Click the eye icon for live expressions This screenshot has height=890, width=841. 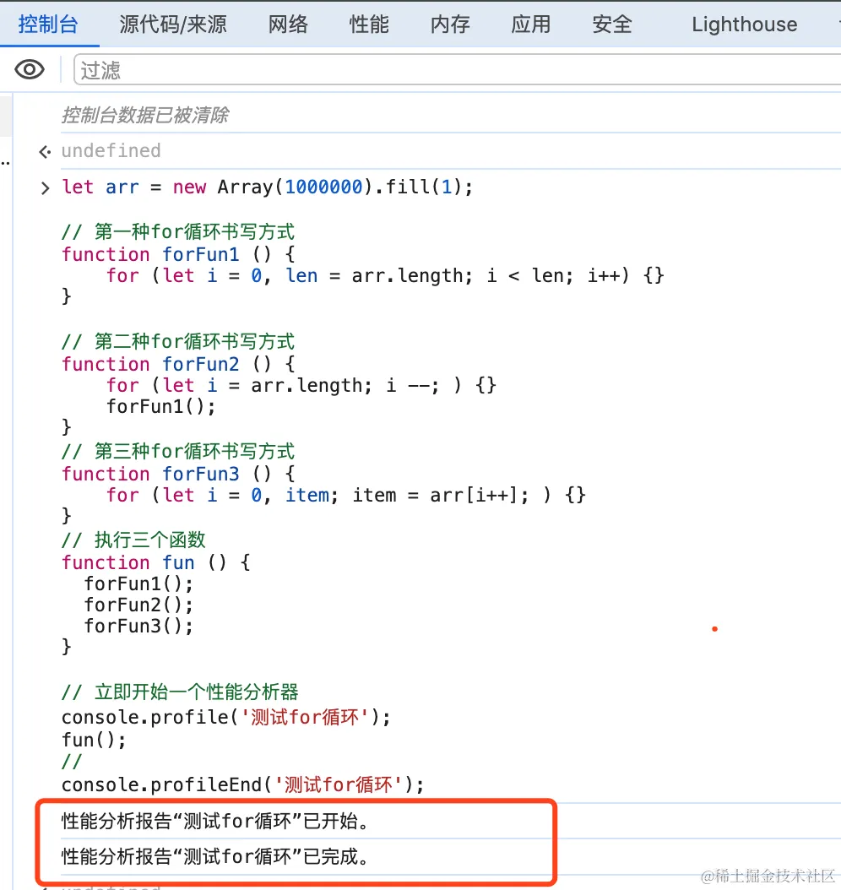click(30, 69)
